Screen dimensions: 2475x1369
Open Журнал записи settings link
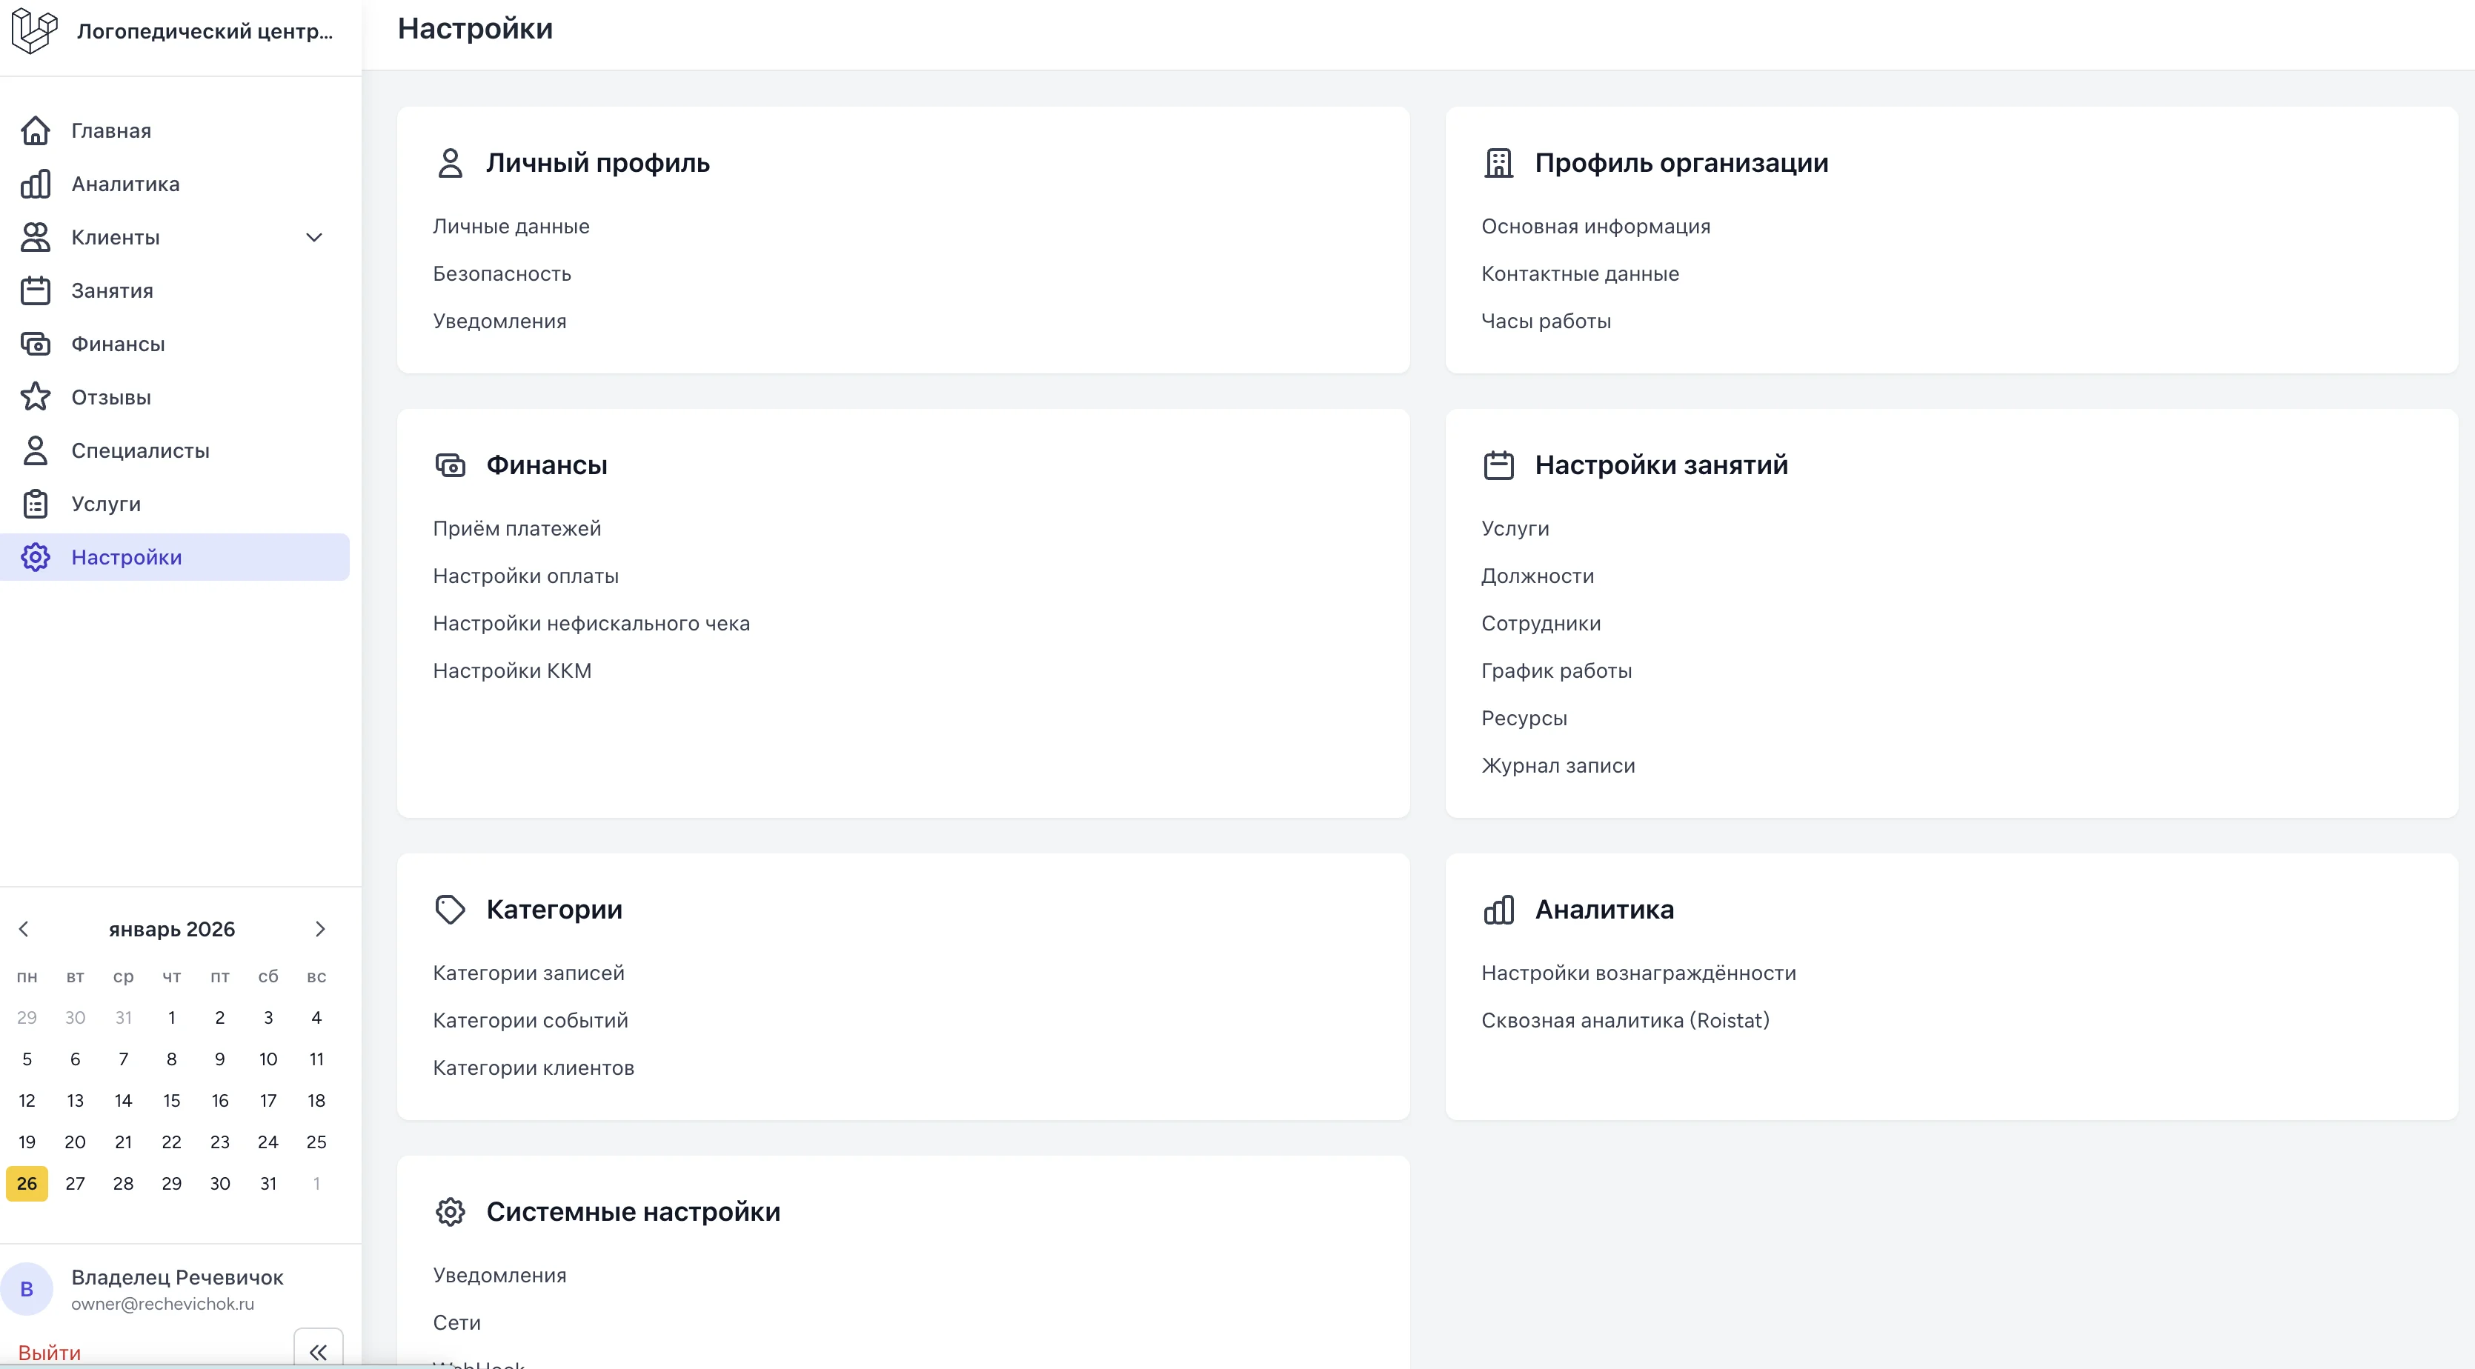1558,766
